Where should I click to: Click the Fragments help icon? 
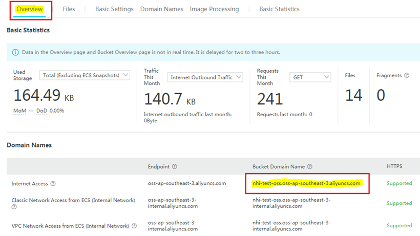[407, 75]
